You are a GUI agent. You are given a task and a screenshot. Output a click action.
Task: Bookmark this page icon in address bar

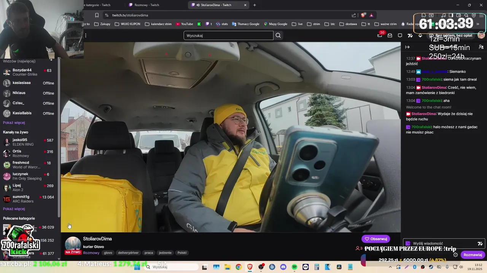tap(97, 15)
